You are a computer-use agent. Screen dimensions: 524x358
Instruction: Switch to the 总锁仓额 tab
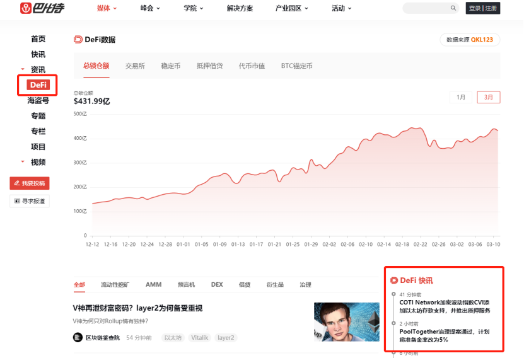click(x=96, y=66)
